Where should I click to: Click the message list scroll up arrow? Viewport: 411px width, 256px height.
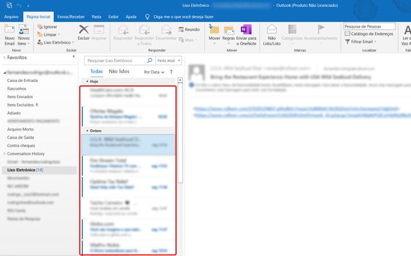coord(180,80)
